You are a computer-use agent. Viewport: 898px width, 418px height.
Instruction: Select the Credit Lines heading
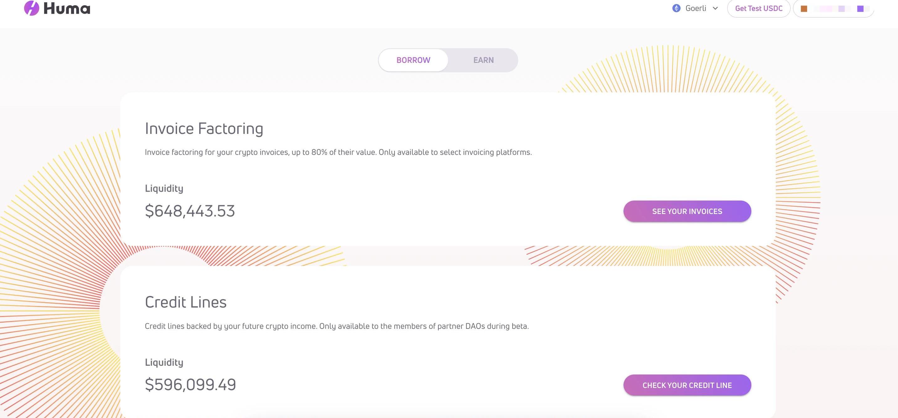click(185, 302)
